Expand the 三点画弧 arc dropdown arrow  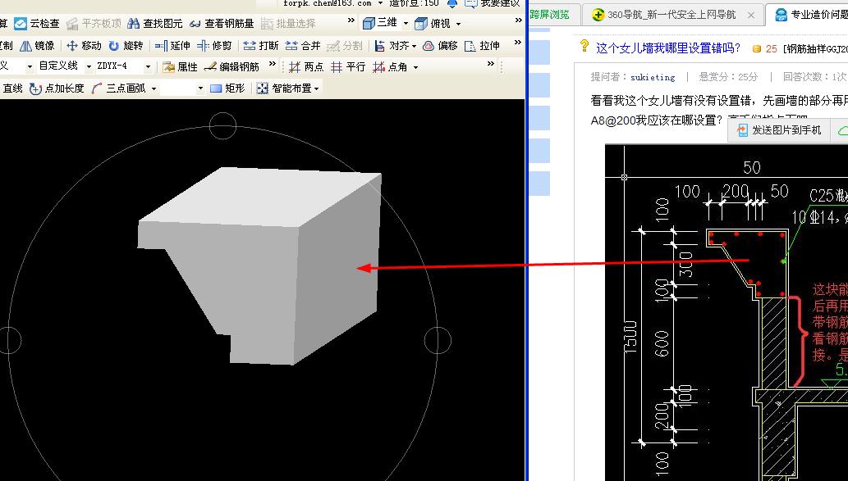point(154,88)
